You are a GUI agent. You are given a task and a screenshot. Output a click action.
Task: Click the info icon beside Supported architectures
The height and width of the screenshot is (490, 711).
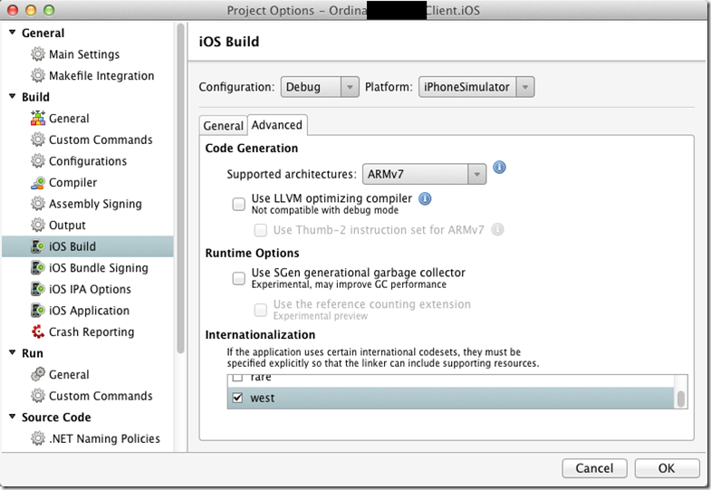pyautogui.click(x=499, y=168)
